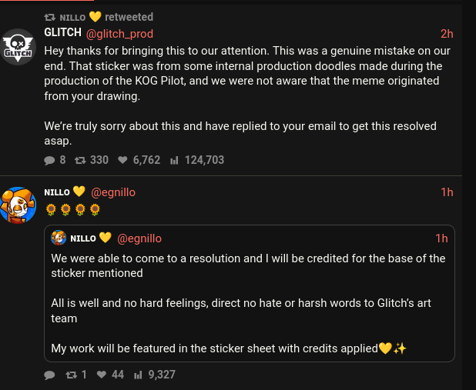This screenshot has width=476, height=390.
Task: Like the GLITCH tweet with 6,762 hearts
Action: click(122, 160)
